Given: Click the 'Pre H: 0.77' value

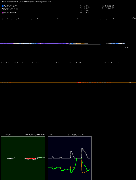Looking at the screenshot, I should click(x=85, y=8).
